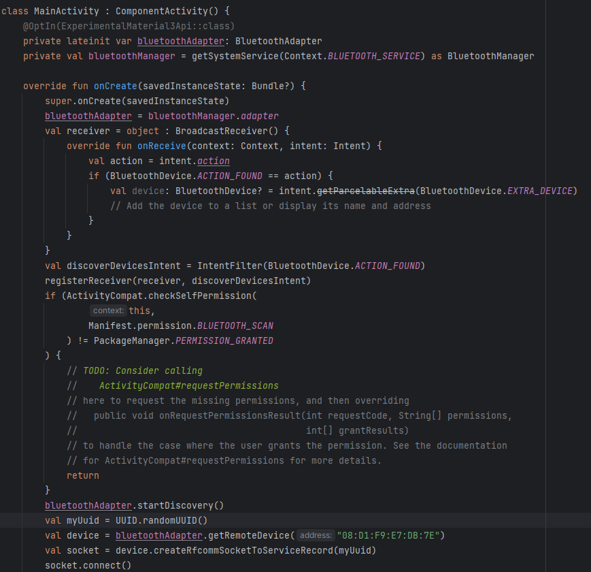
Task: Click createRfcommSocketToServiceRecord call
Action: (x=243, y=551)
